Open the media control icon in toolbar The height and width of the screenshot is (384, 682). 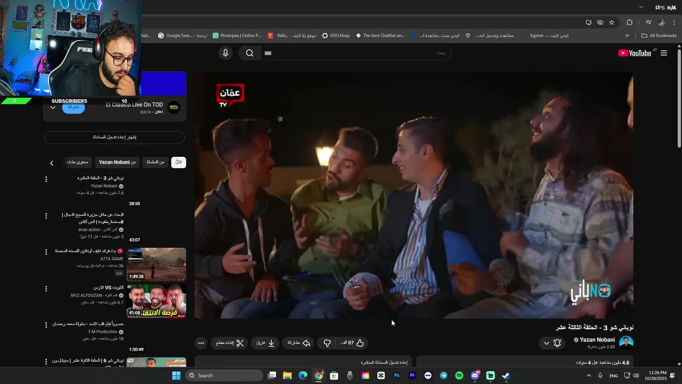[x=648, y=22]
